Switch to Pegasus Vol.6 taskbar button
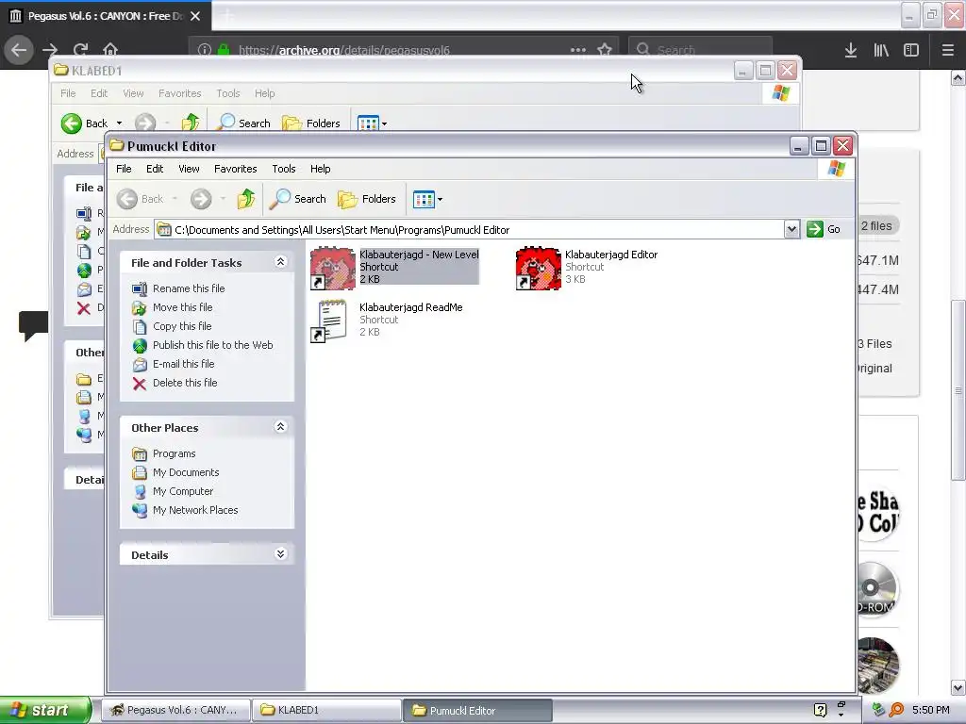 (175, 711)
